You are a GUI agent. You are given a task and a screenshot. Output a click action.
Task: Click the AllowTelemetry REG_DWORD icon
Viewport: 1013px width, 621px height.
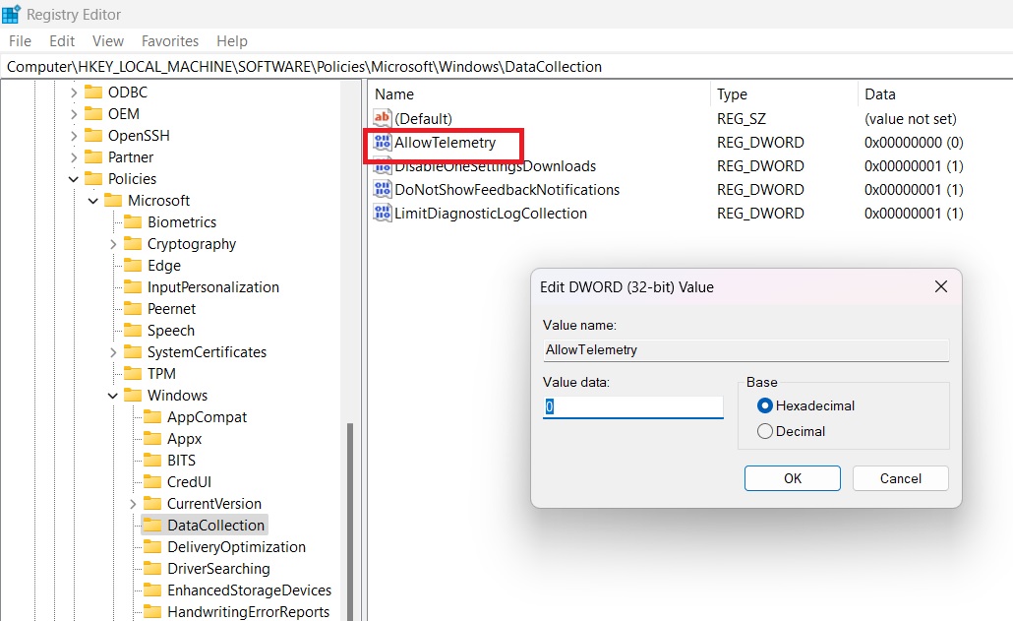383,143
